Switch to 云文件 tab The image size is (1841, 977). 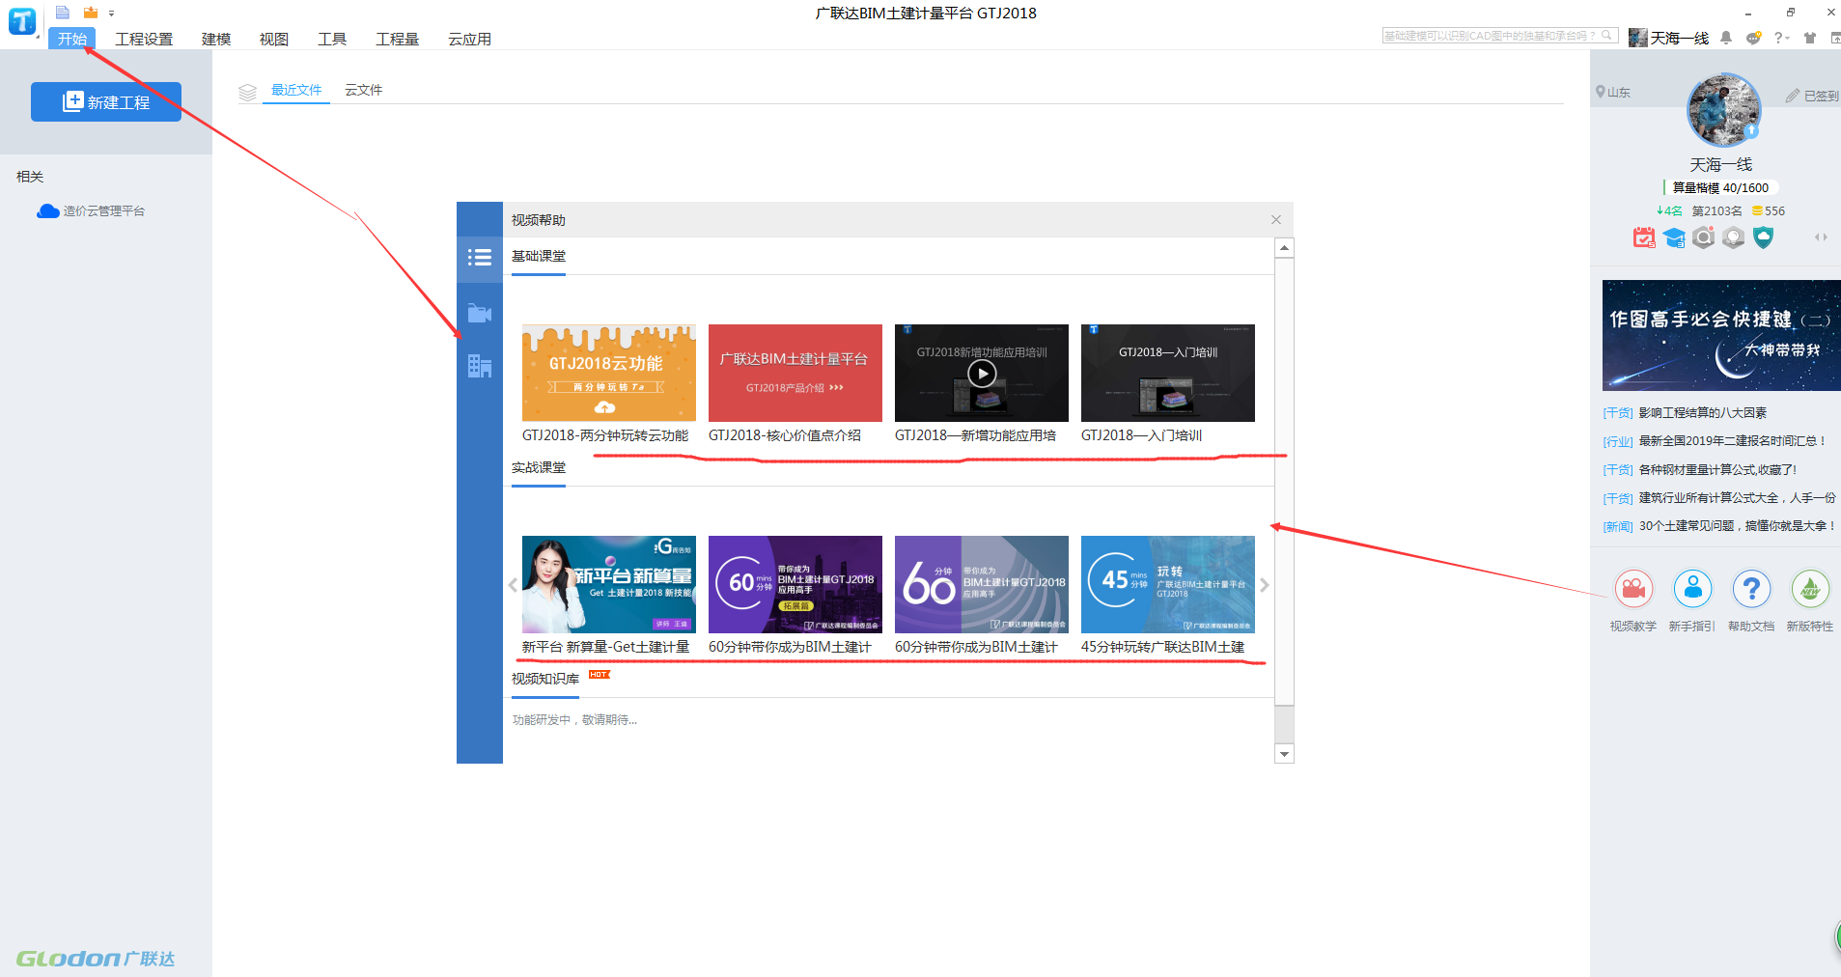[364, 90]
